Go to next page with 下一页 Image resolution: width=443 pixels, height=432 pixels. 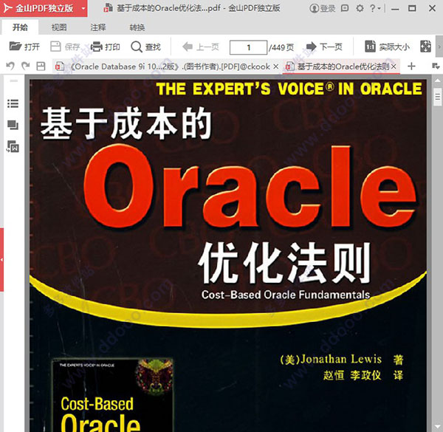[324, 47]
